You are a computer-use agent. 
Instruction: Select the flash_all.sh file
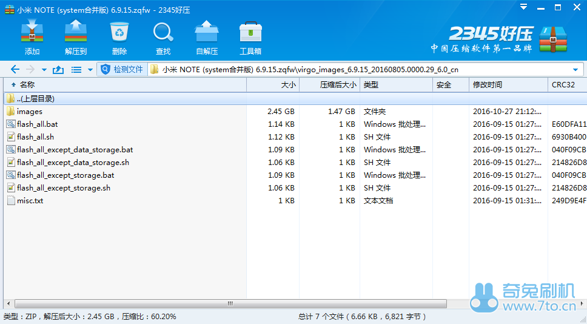point(36,137)
